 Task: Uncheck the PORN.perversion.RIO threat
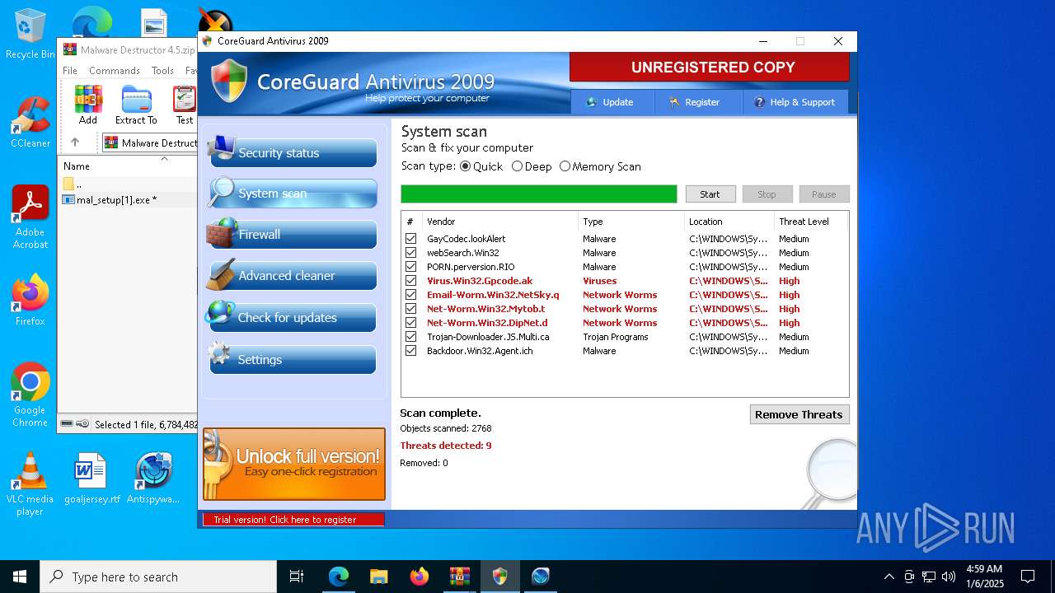pos(410,267)
